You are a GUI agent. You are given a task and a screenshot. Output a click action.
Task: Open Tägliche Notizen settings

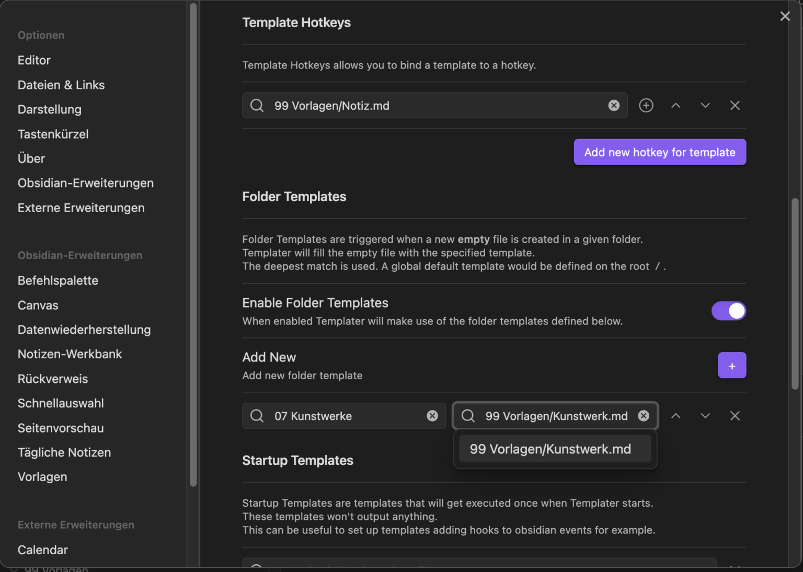pyautogui.click(x=64, y=452)
